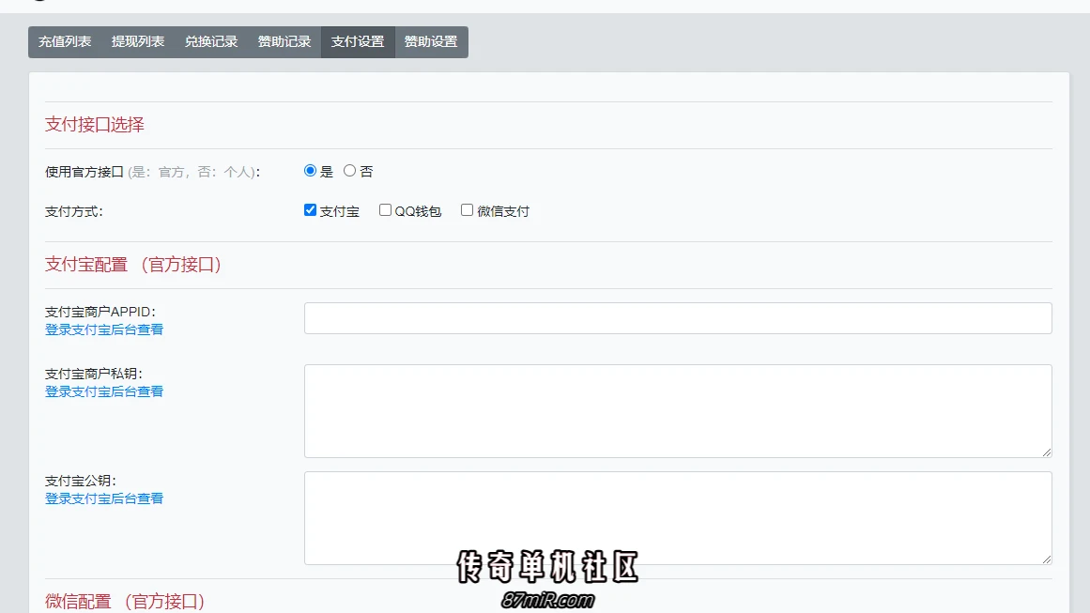Uncheck the 支付宝 payment method checkbox

point(310,210)
